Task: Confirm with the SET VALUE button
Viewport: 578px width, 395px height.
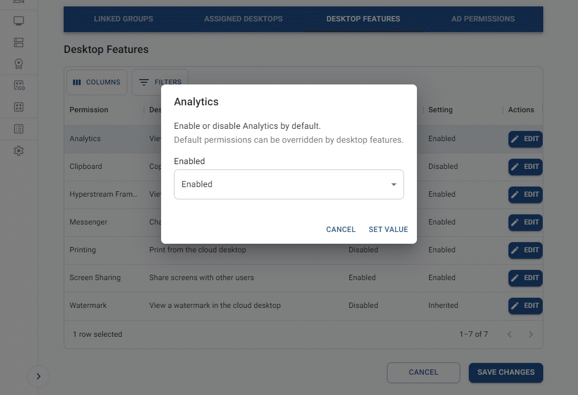Action: point(389,229)
